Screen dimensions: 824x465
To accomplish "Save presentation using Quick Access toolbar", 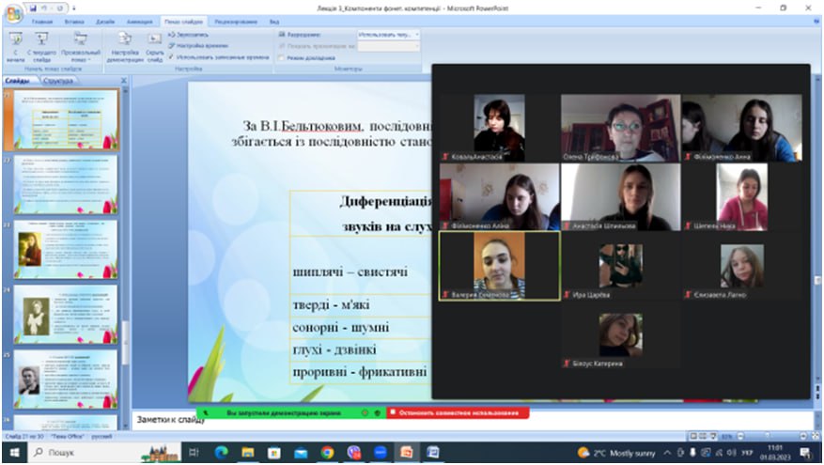I will coord(31,7).
